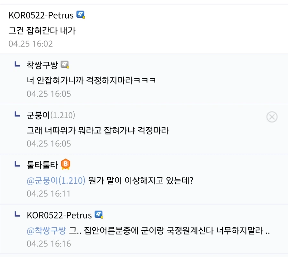Screen dimensions: 288x257
Task: Click the timestamp 04.25 16:11
Action: [49, 194]
